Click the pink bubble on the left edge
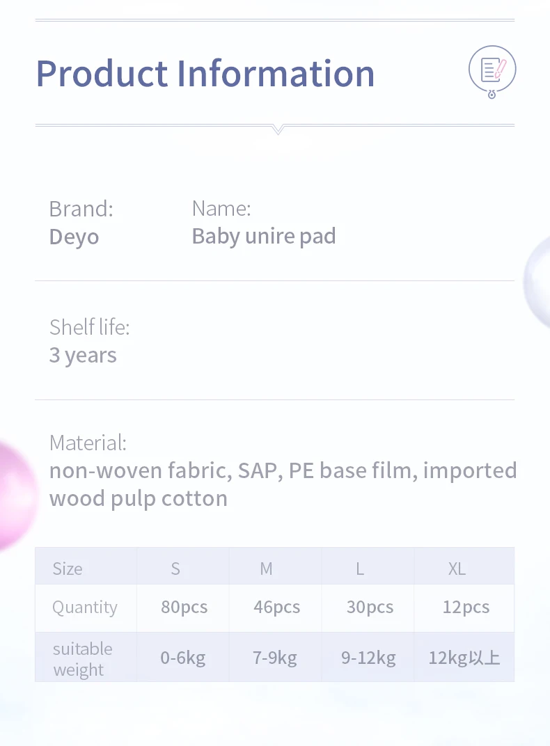The image size is (550, 746). [14, 494]
